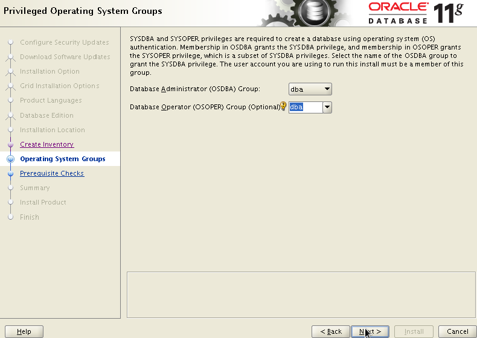
Task: Click the Installation Location step
Action: [x=53, y=130]
